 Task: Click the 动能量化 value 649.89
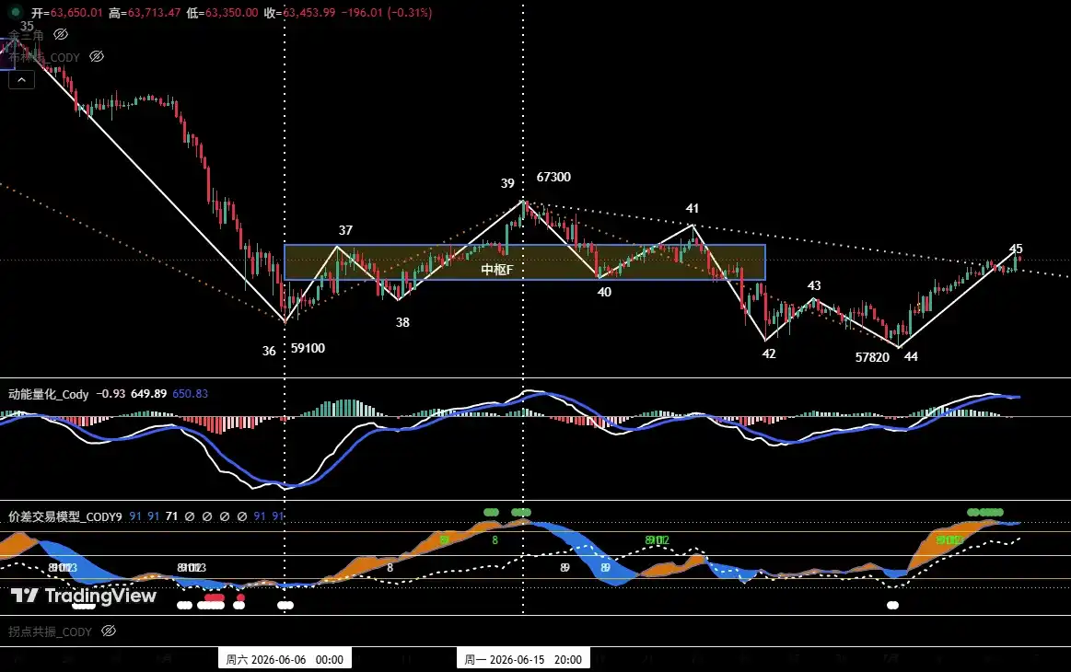click(149, 393)
